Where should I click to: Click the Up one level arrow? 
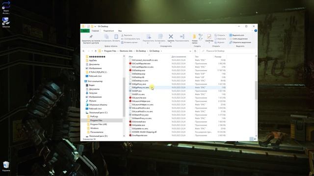click(96, 51)
